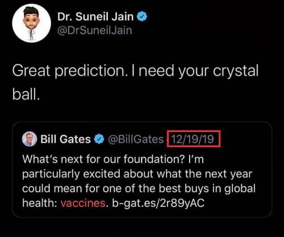
Task: Open the quoted tweet body text
Action: tap(139, 181)
